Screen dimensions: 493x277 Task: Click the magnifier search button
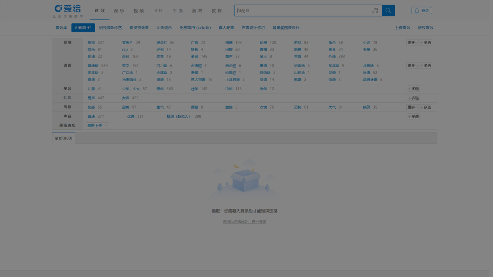(388, 11)
